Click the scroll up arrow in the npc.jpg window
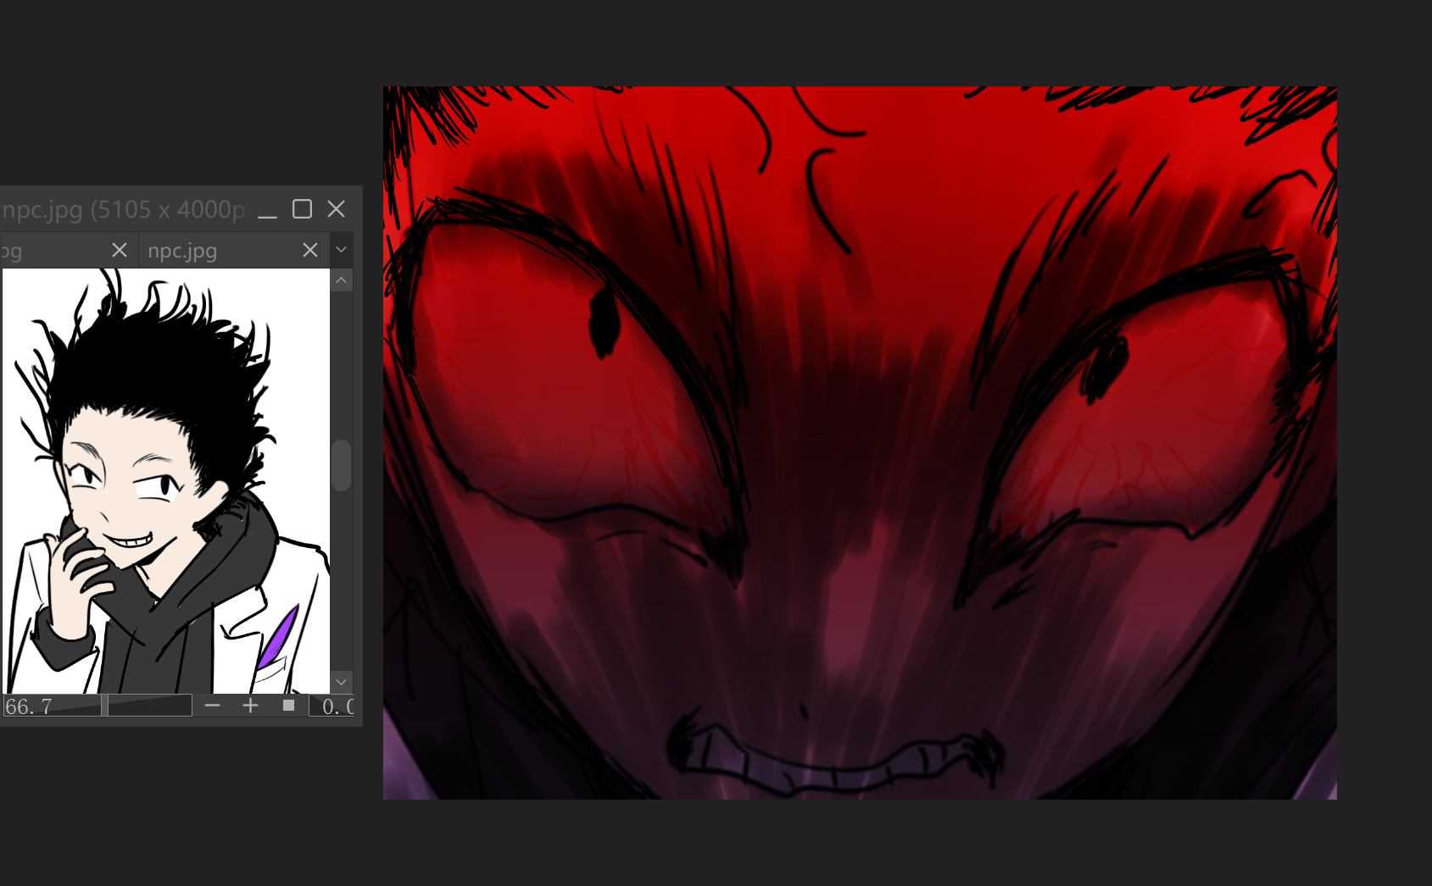Viewport: 1432px width, 886px height. coord(342,280)
